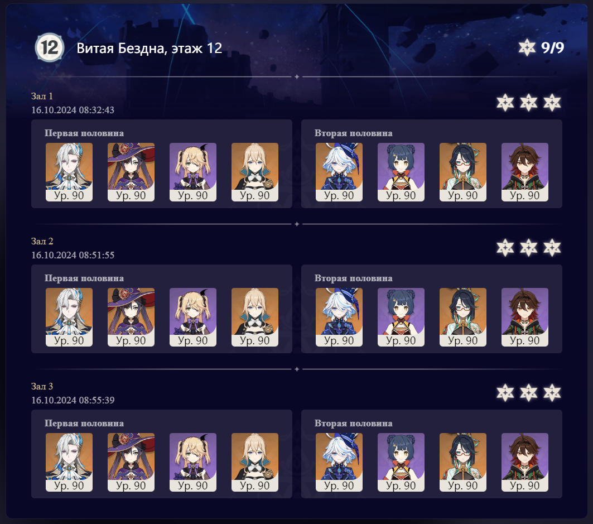Viewport: 593px width, 524px height.
Task: Click Первая половина header in Зал 3
Action: [84, 424]
